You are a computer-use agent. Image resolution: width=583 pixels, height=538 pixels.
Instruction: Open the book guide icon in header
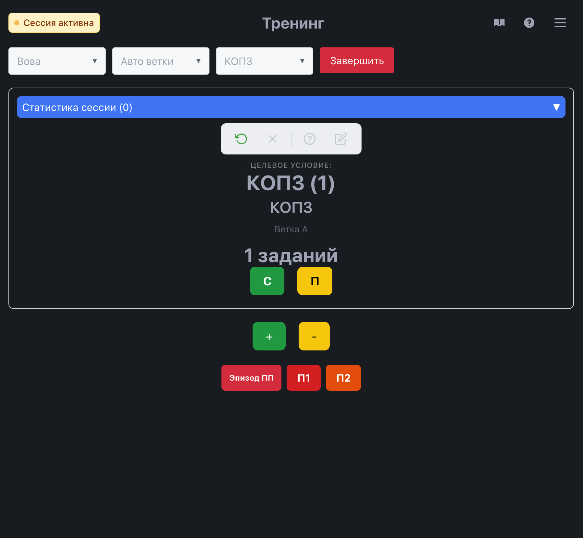[499, 23]
